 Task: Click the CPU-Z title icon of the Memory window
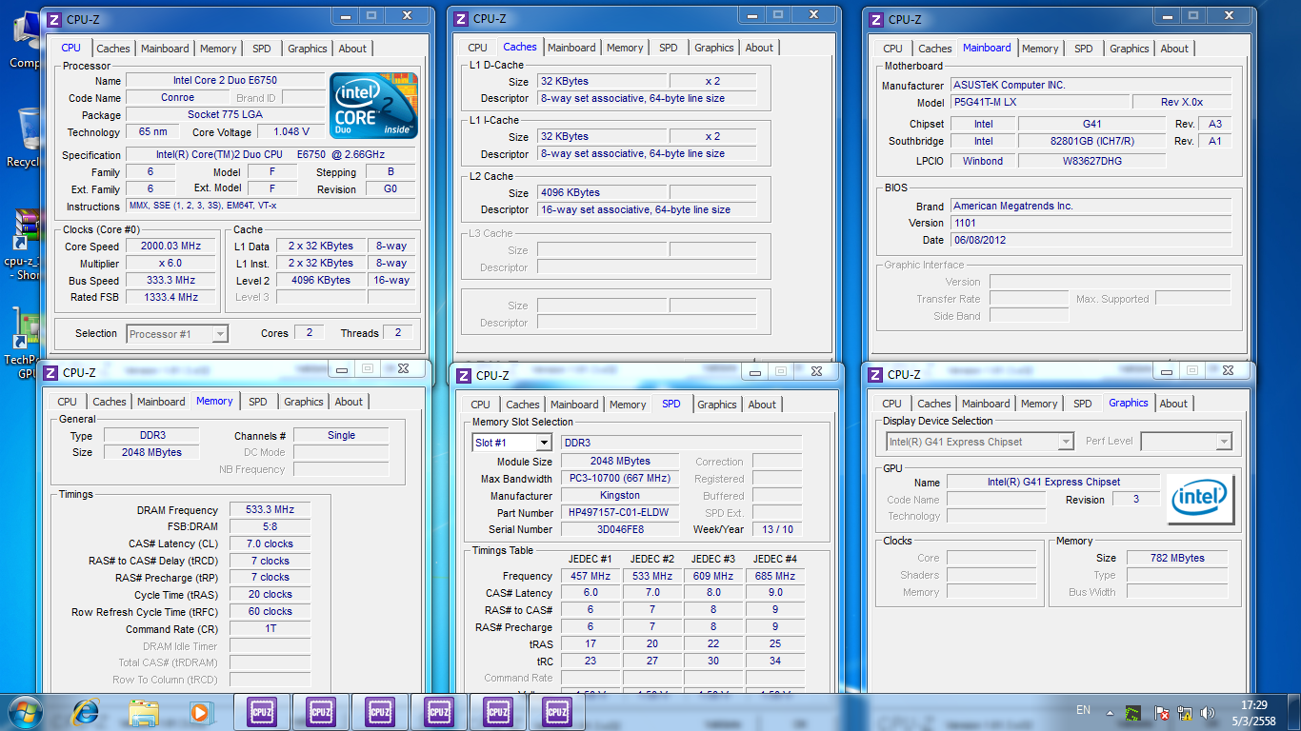pyautogui.click(x=50, y=372)
